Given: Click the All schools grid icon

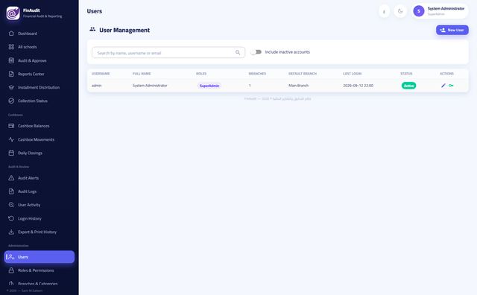Looking at the screenshot, I should 11,47.
